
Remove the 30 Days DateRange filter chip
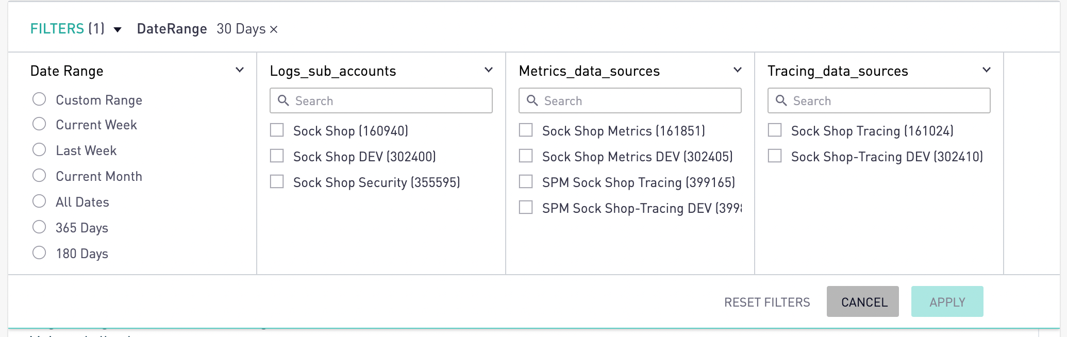click(x=274, y=29)
